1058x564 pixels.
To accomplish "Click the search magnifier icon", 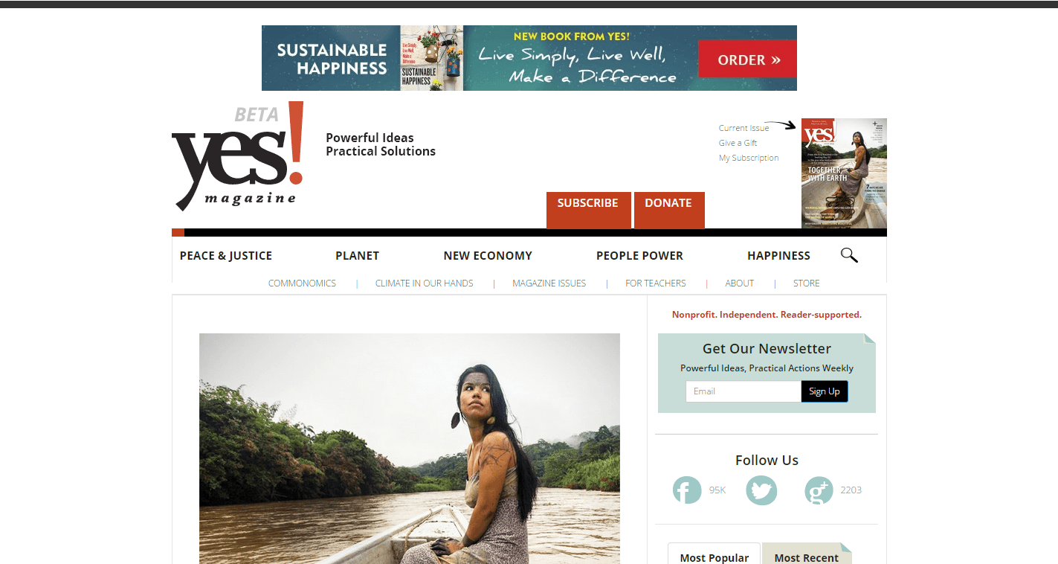I will 849,255.
